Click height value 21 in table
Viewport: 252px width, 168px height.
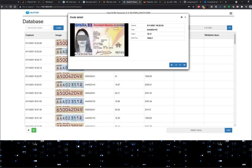click(x=116, y=76)
